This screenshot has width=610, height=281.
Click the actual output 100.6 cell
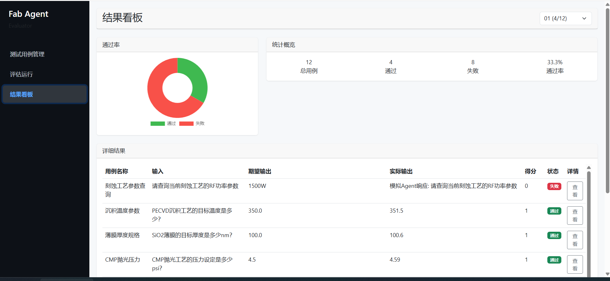tap(396, 235)
